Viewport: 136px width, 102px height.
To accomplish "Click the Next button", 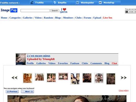I will 27,92.
